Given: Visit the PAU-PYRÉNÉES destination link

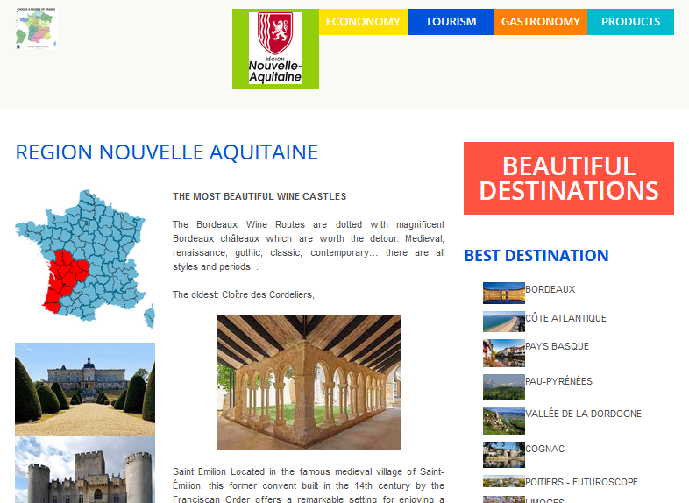Looking at the screenshot, I should [x=558, y=381].
